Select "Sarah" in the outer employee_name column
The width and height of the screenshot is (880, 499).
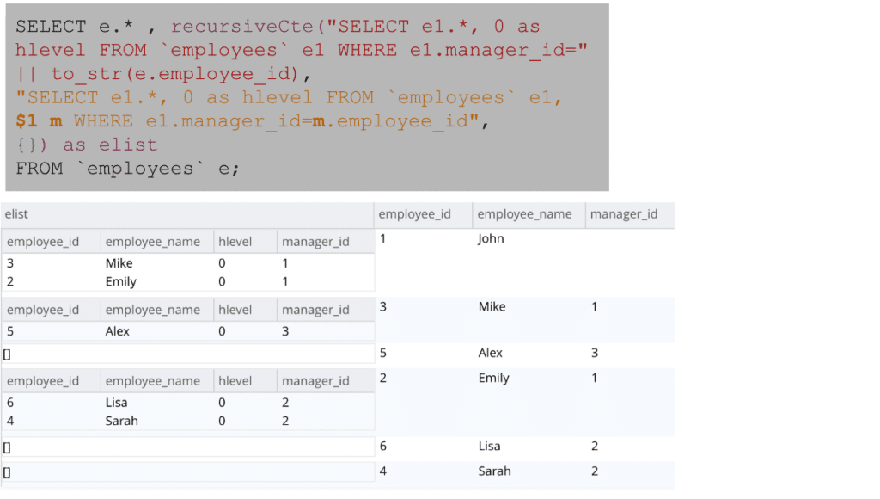click(x=494, y=471)
